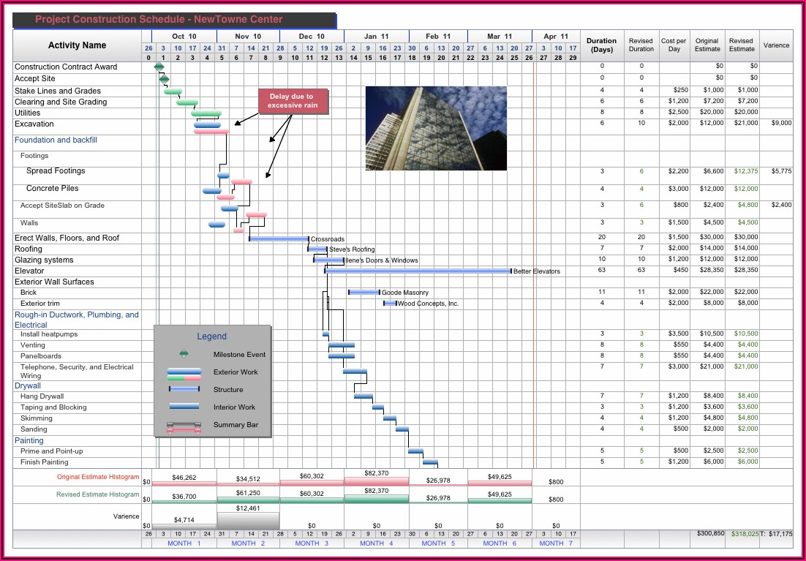Click the Construction Contract Award milestone diamond

[x=159, y=67]
